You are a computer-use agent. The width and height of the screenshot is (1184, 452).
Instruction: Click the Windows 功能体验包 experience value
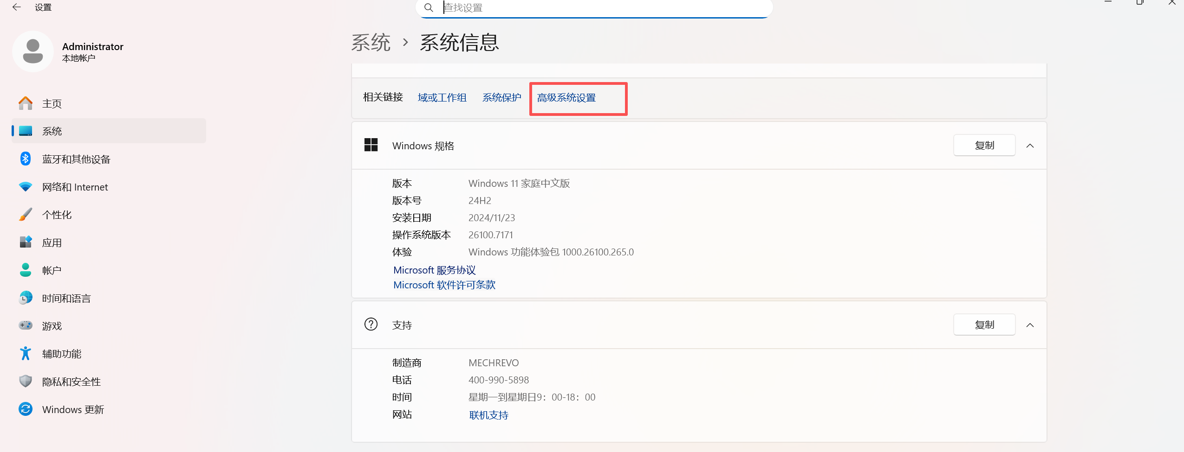coord(551,252)
